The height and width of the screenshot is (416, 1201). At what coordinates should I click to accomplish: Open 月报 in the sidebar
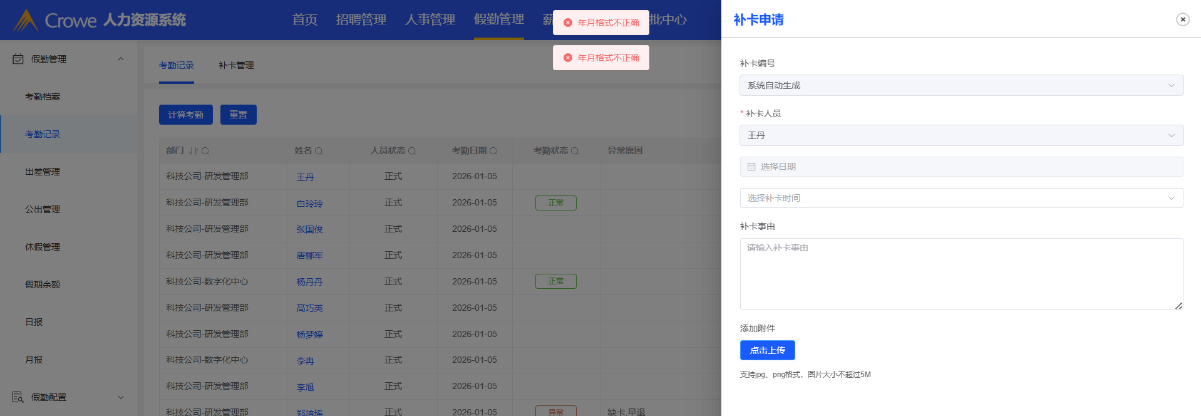pos(34,360)
